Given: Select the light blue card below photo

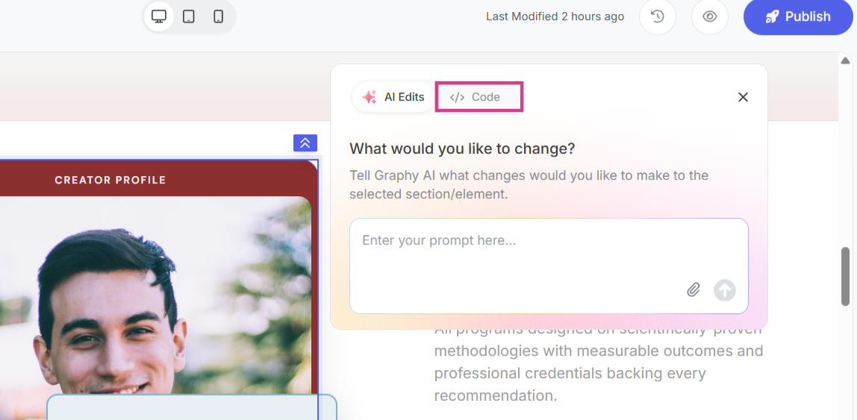Looking at the screenshot, I should click(x=191, y=407).
